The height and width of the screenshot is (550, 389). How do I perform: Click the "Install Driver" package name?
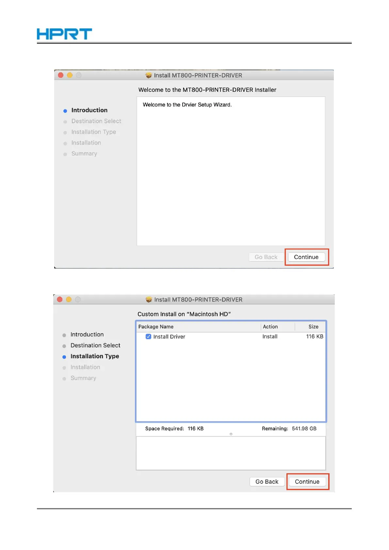click(169, 337)
